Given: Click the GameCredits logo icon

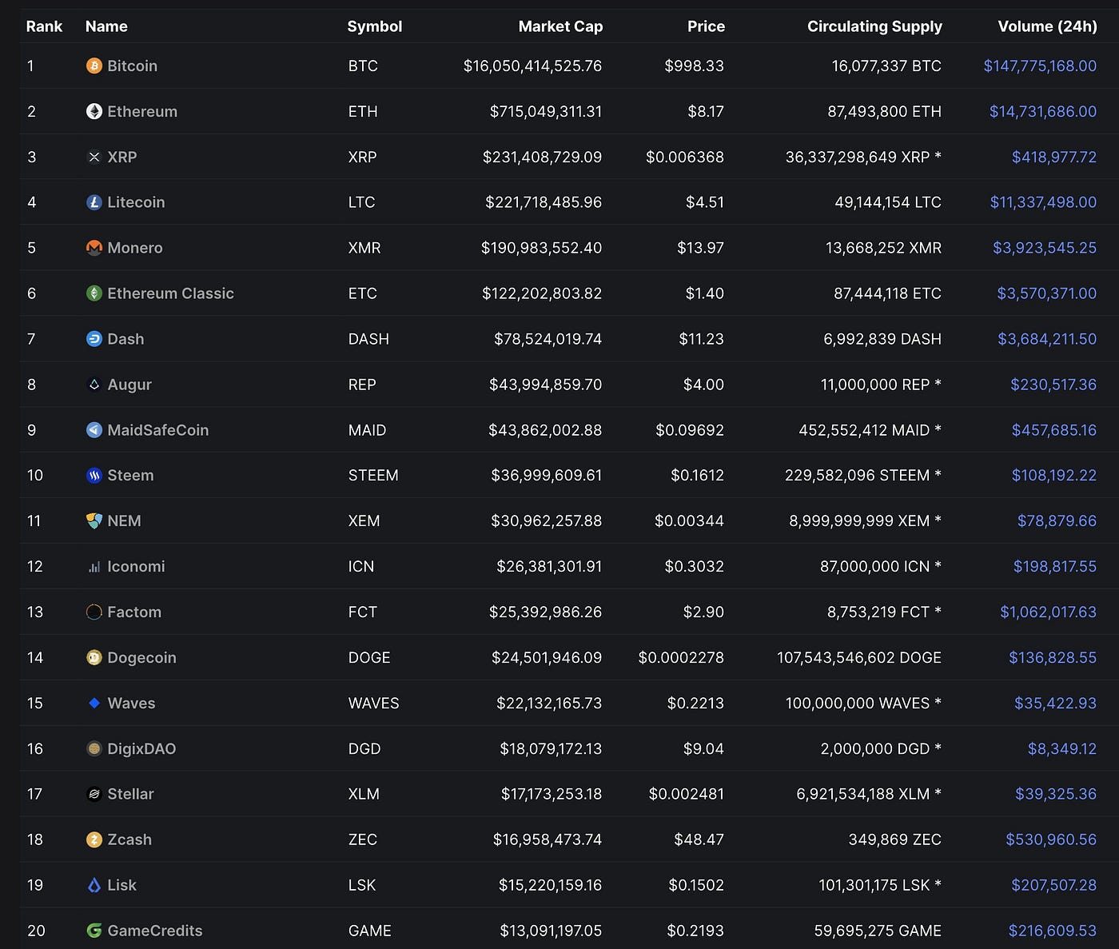Looking at the screenshot, I should click(x=94, y=931).
